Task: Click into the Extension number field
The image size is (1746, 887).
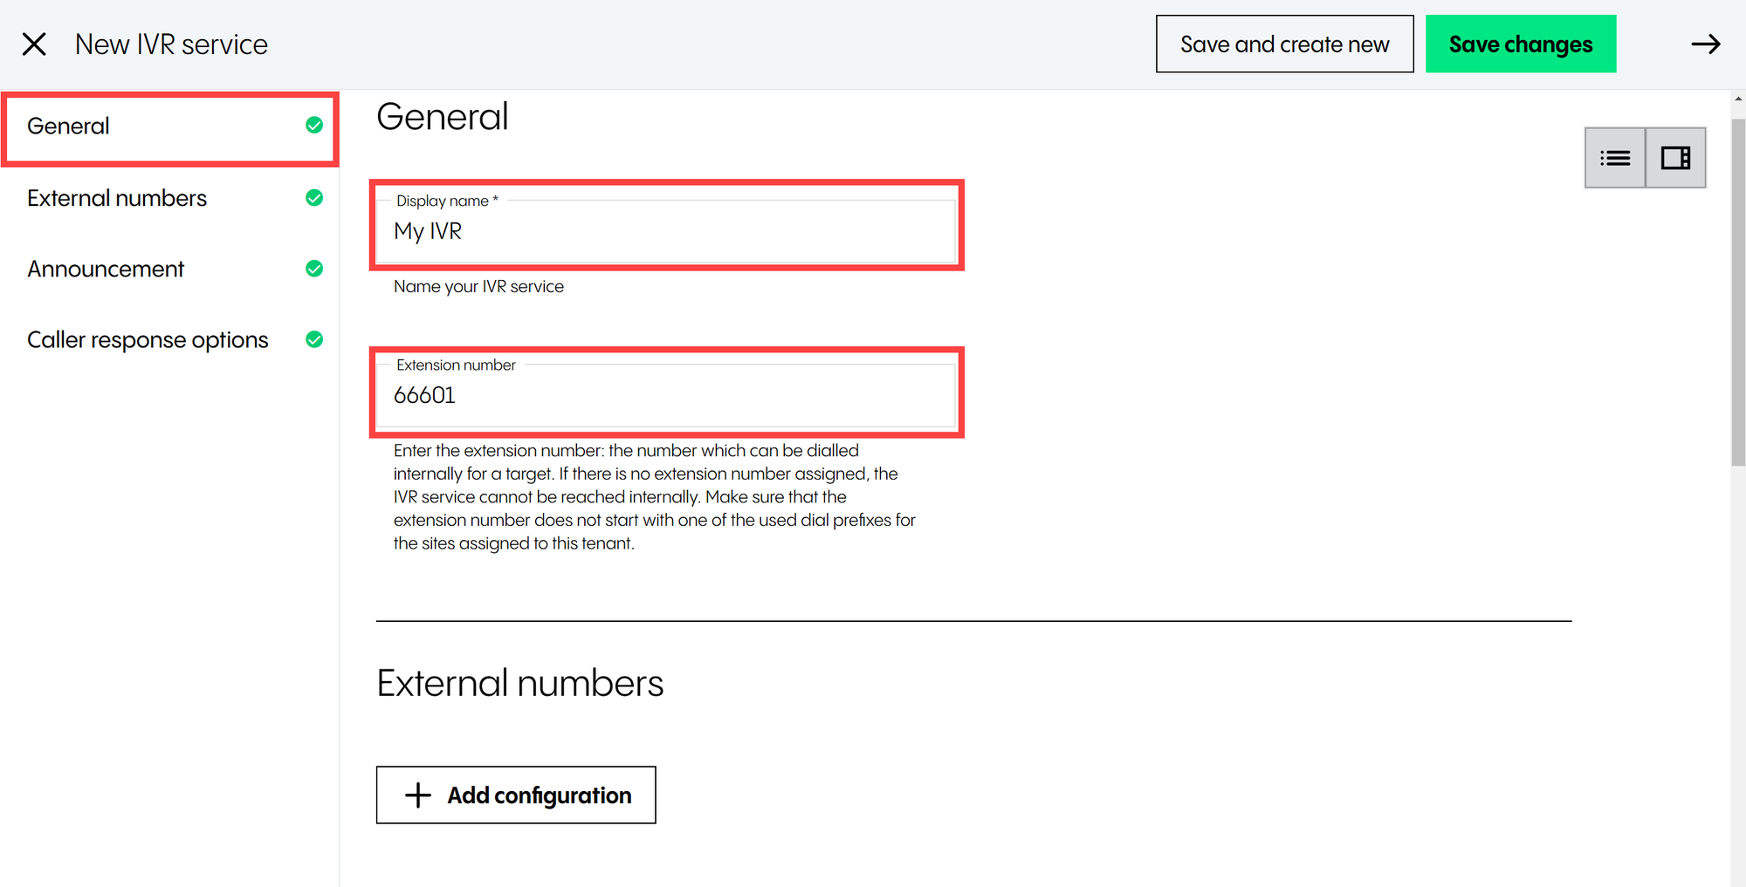Action: click(667, 395)
